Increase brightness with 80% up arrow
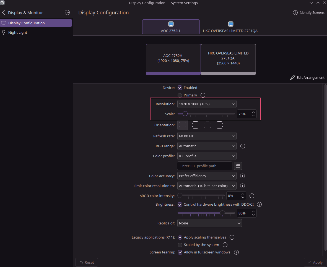The width and height of the screenshot is (327, 267). tap(253, 211)
